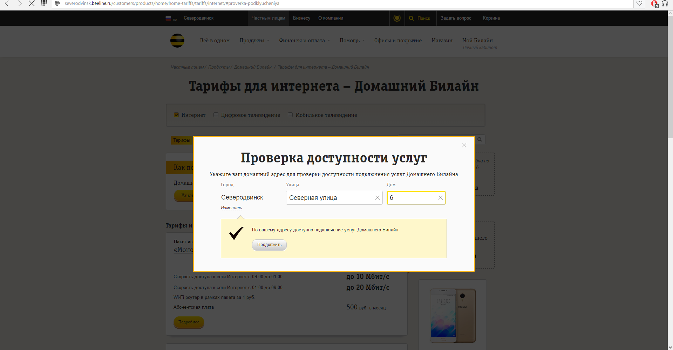Open city selector Северодвинск in header
The width and height of the screenshot is (673, 350).
tap(198, 18)
